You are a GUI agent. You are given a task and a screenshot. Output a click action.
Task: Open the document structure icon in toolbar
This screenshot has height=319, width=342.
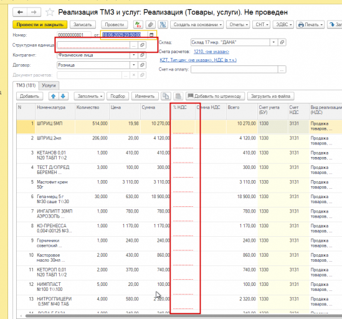pos(163,25)
